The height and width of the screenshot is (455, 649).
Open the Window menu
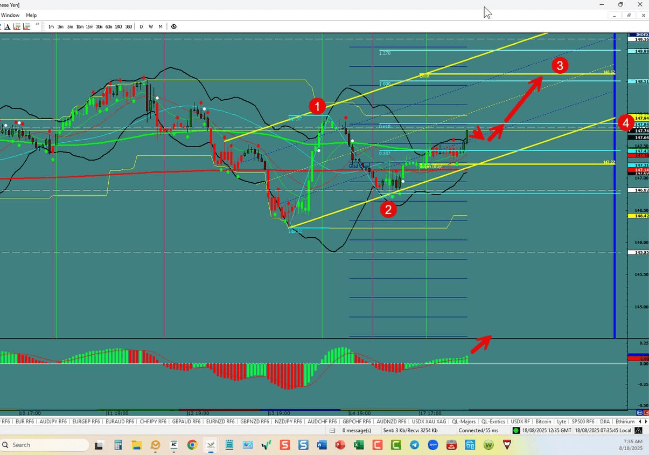(x=10, y=15)
